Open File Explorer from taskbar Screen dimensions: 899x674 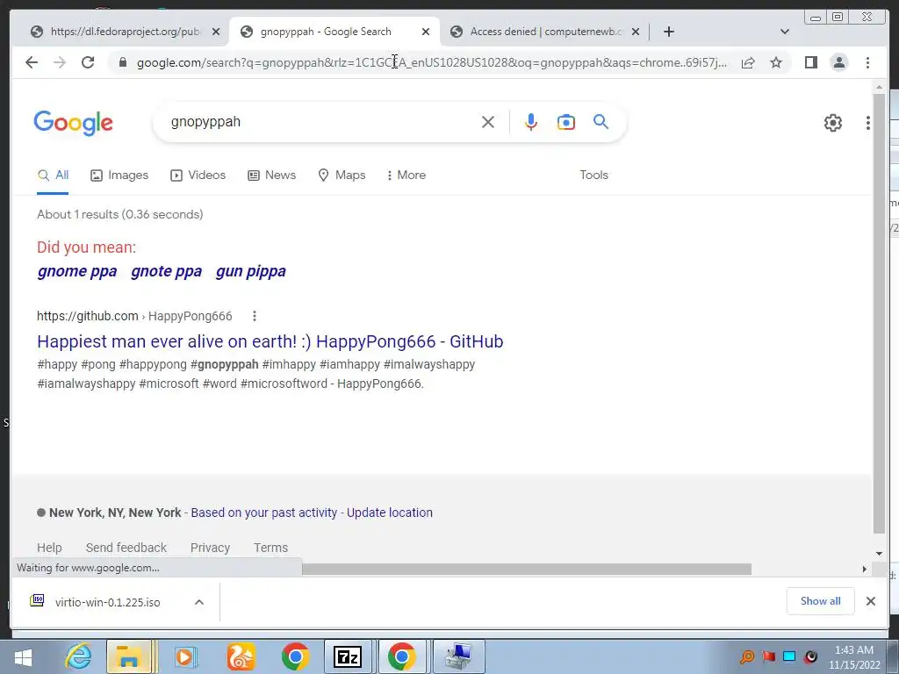click(x=128, y=656)
